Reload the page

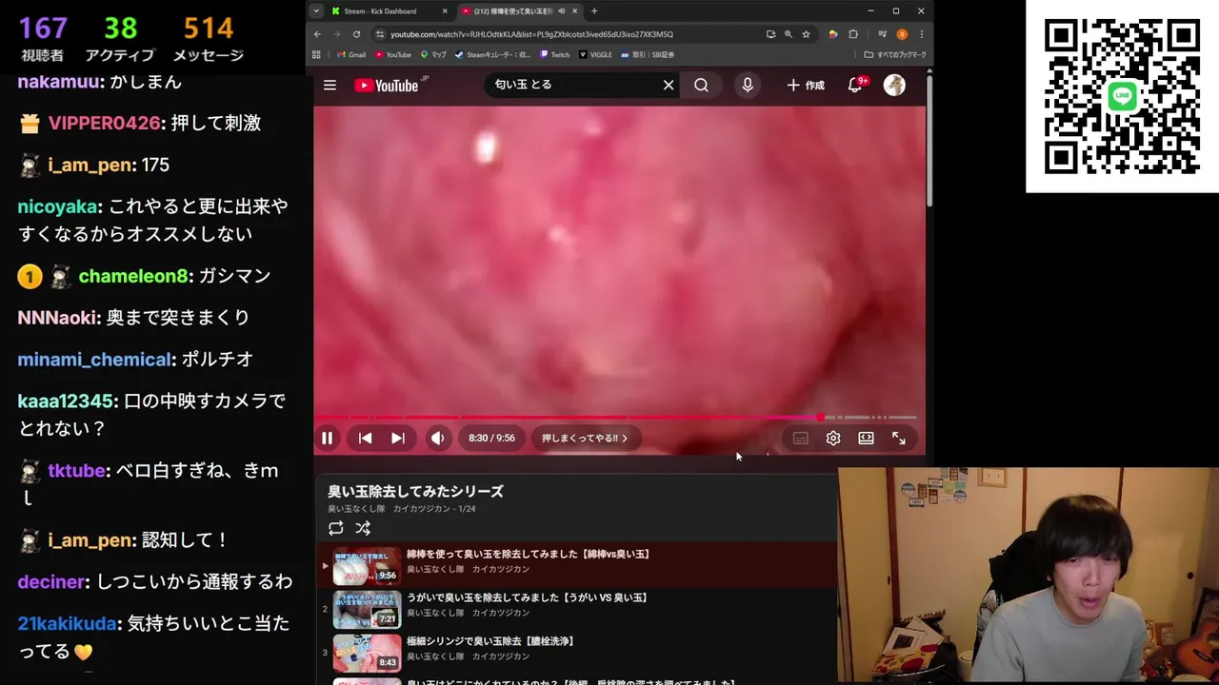tap(357, 34)
